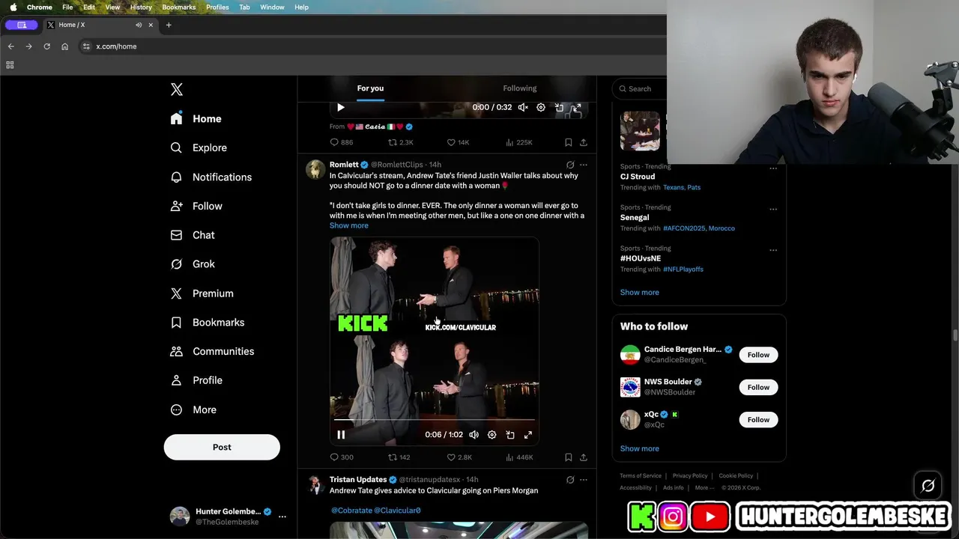The height and width of the screenshot is (539, 959).
Task: Open the Privacy Policy link
Action: (x=690, y=475)
